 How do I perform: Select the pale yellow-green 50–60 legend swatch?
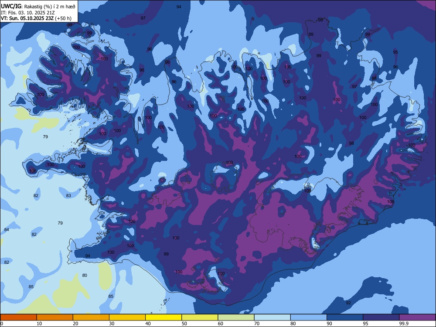tap(200, 317)
